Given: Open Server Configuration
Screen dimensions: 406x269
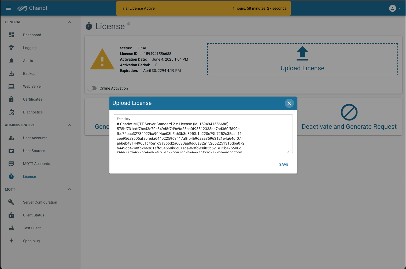Looking at the screenshot, I should point(40,202).
